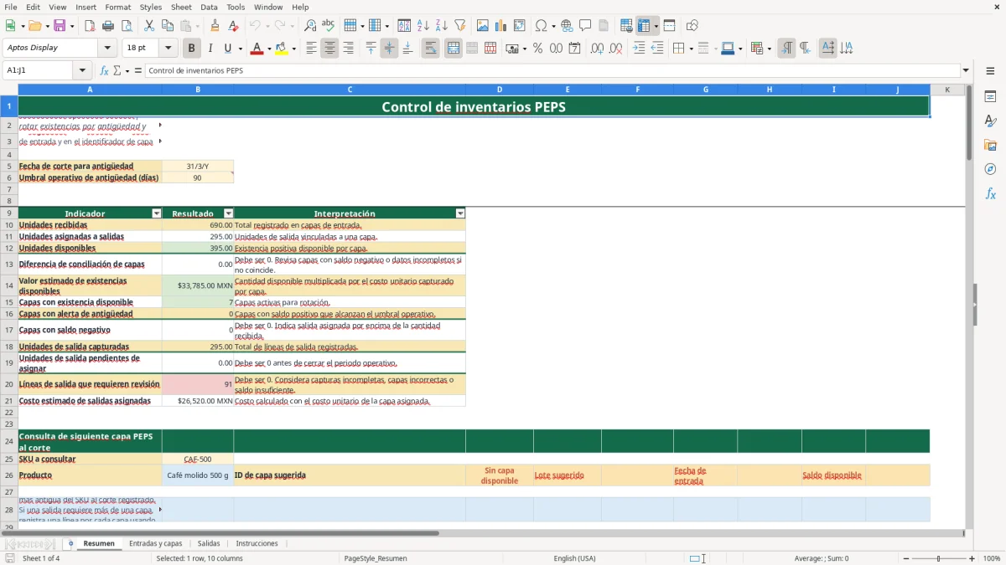
Task: Open the Format menu
Action: [x=117, y=7]
